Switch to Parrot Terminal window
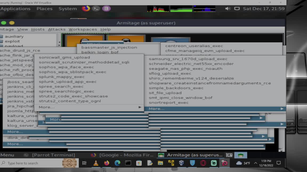 pos(49,155)
